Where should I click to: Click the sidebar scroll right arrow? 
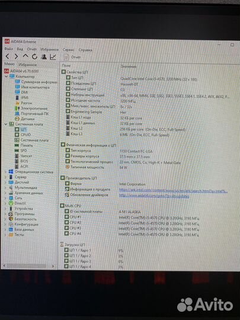click(x=53, y=266)
